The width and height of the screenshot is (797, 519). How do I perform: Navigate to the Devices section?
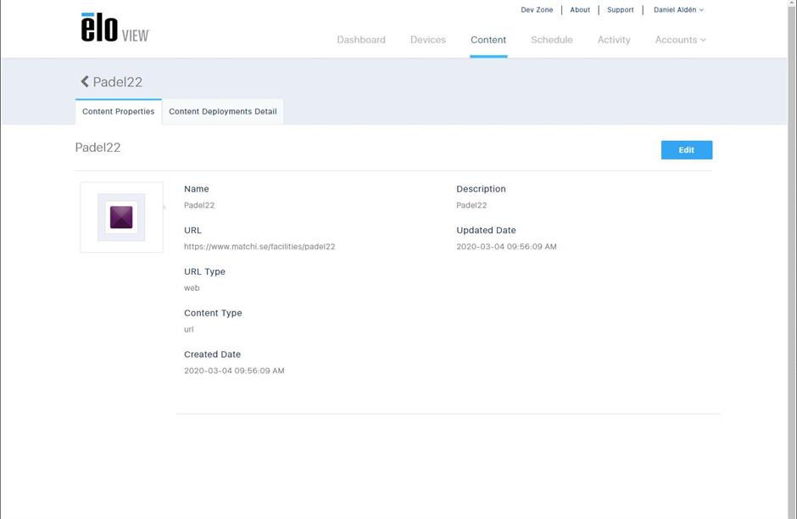pyautogui.click(x=427, y=40)
